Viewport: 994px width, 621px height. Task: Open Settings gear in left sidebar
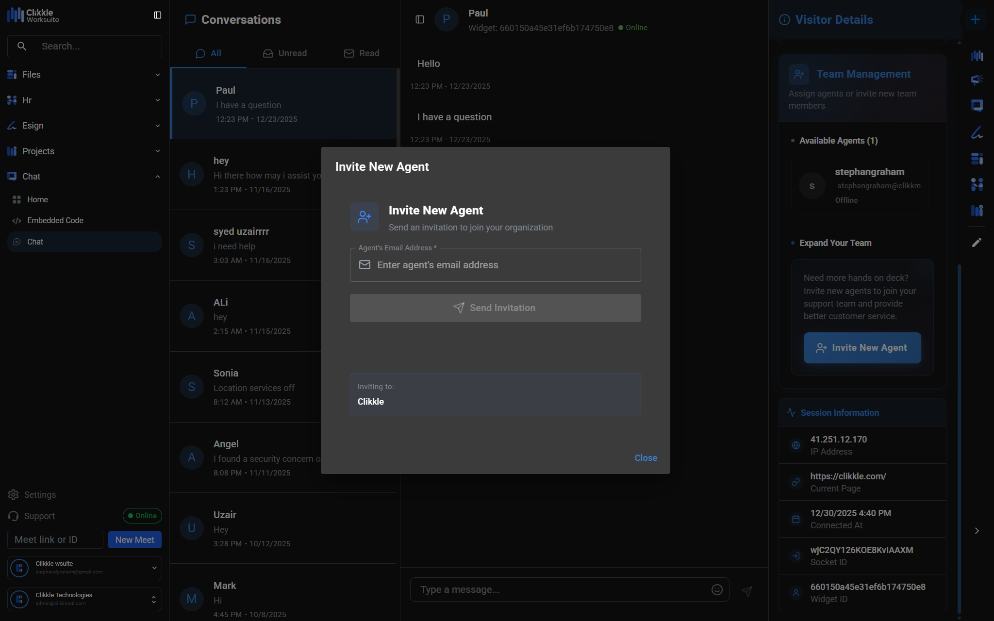14,494
